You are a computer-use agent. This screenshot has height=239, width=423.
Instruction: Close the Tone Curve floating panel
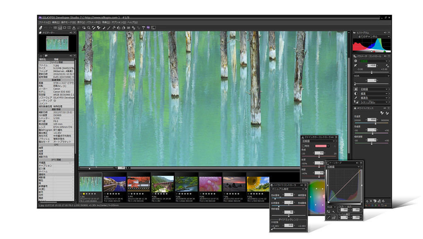[x=361, y=163]
